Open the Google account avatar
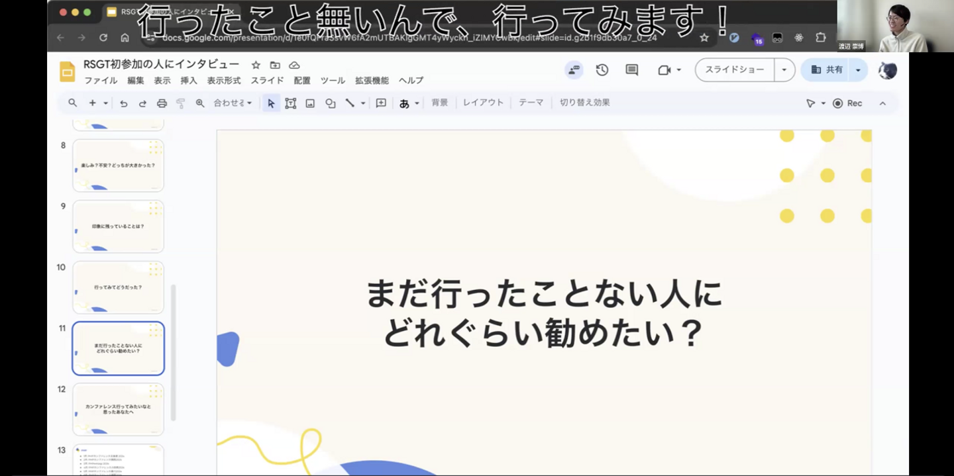Viewport: 954px width, 476px height. click(x=888, y=70)
